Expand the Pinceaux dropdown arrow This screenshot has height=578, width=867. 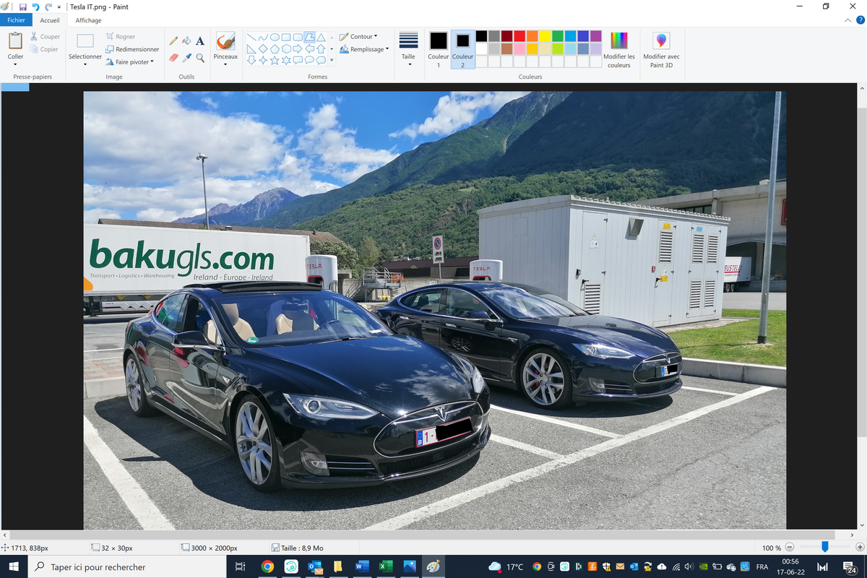coord(225,64)
